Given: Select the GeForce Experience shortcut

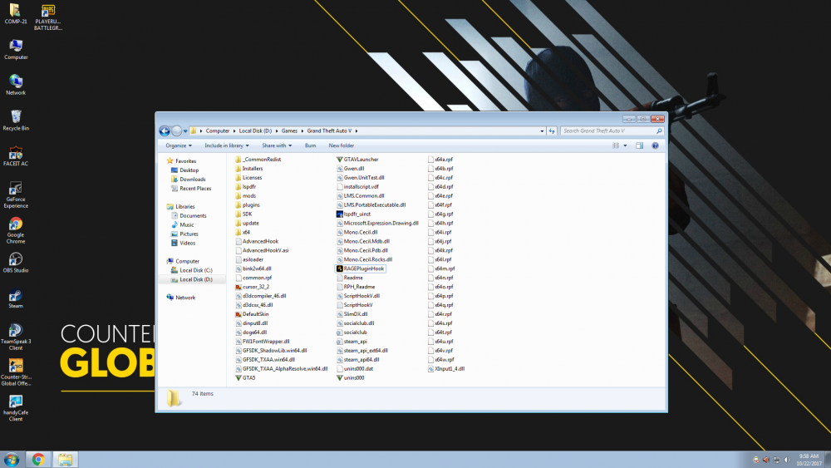Looking at the screenshot, I should point(15,195).
